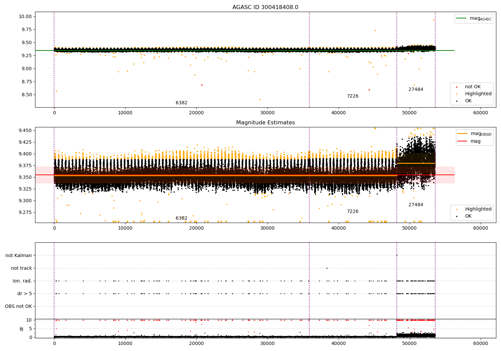Click the red dot key beside "not OK"

tap(457, 87)
